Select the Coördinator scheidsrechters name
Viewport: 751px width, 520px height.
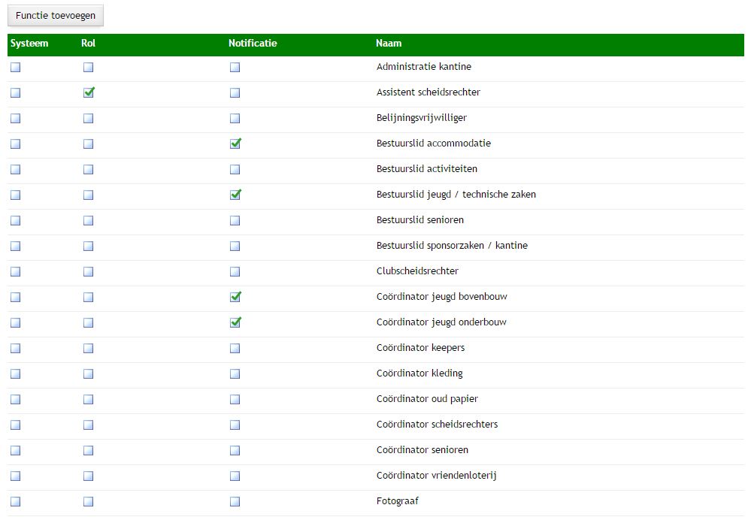[437, 425]
